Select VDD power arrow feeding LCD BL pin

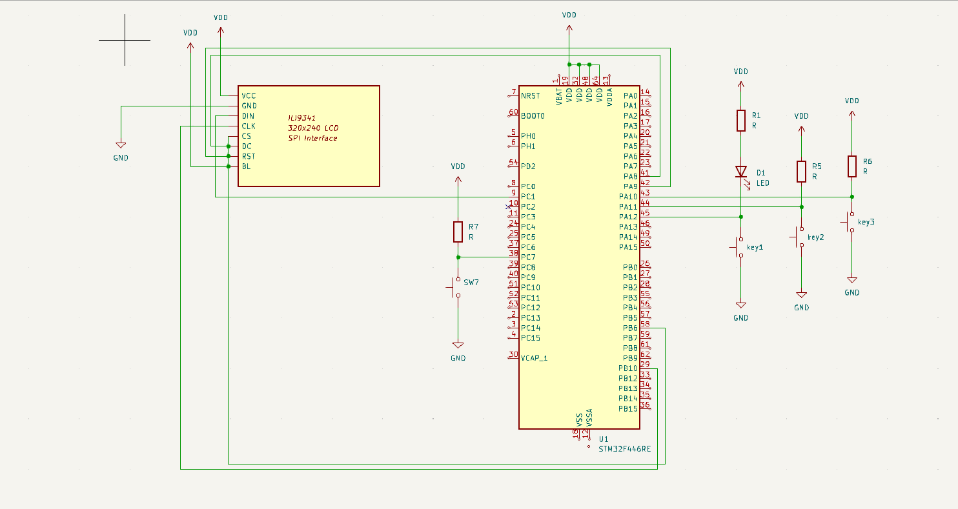point(190,46)
